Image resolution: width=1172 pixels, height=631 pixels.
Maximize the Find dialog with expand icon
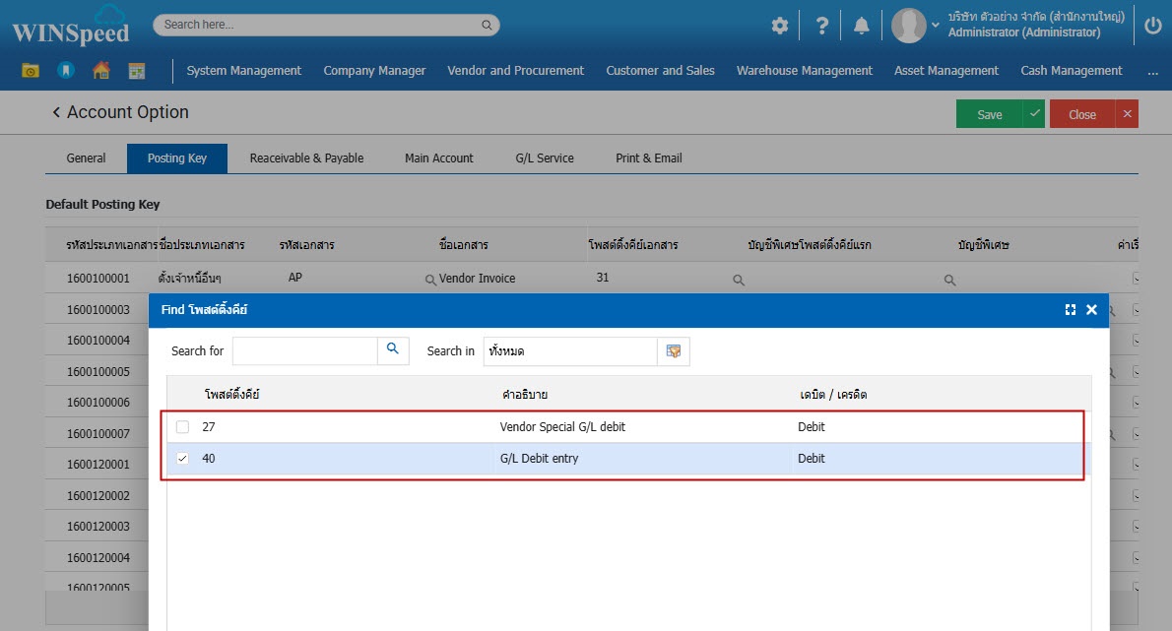point(1070,310)
